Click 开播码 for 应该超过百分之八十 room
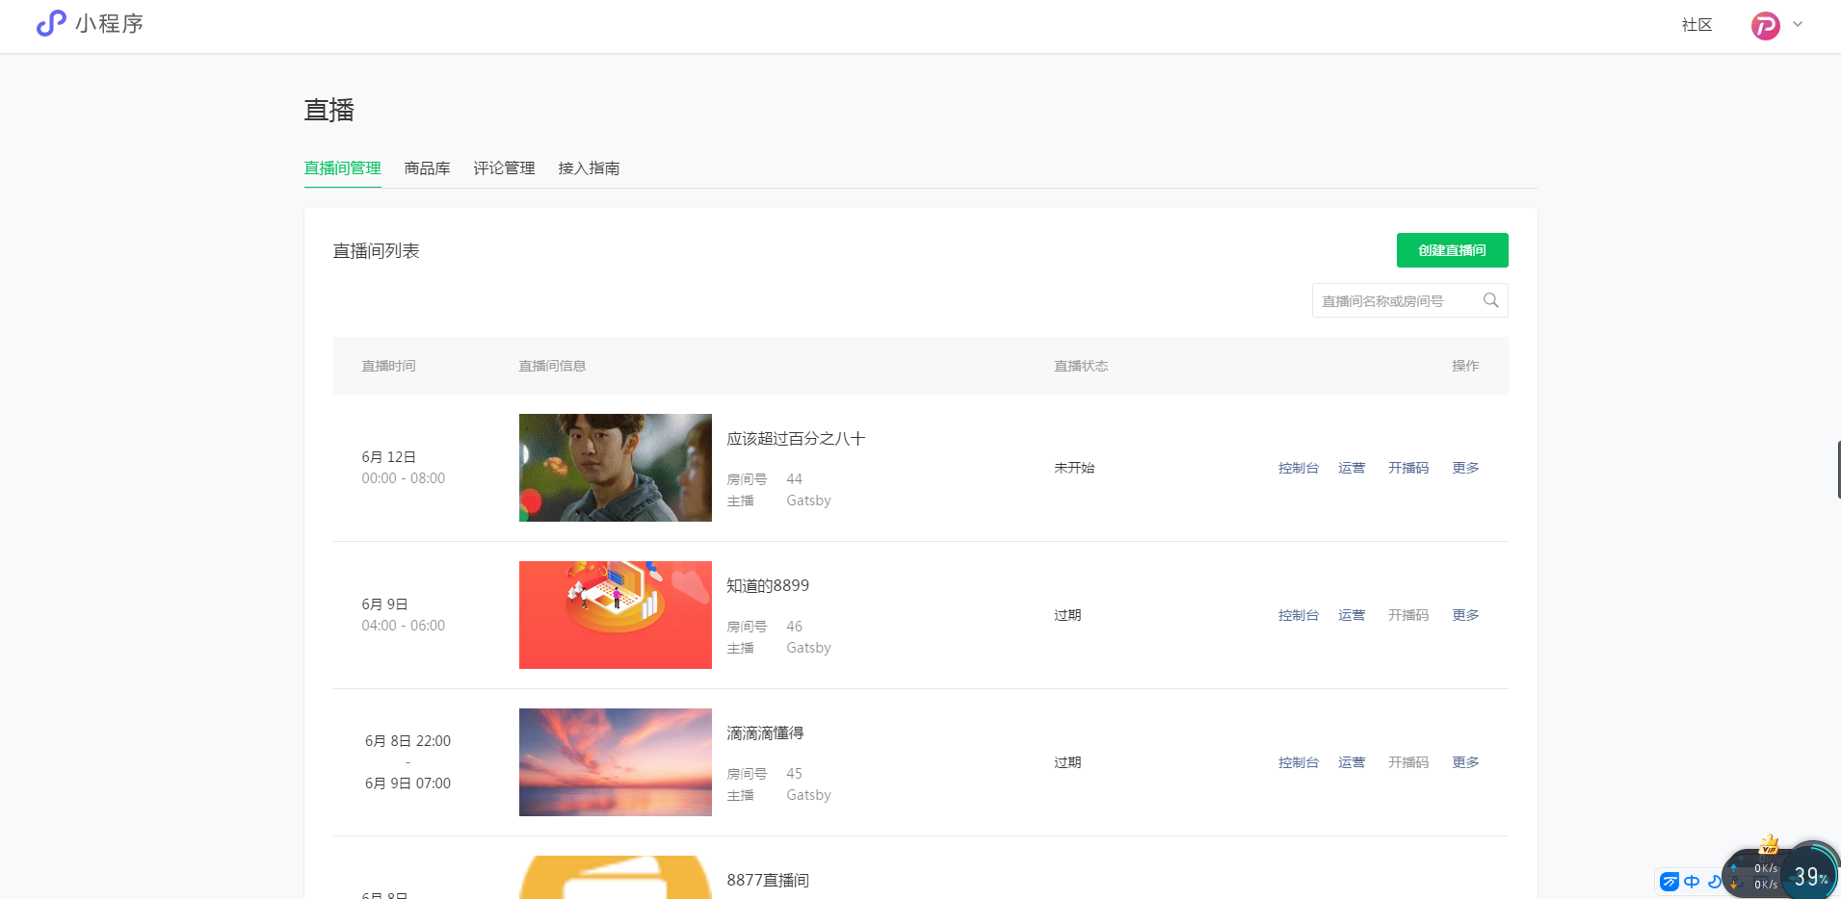 [1407, 468]
